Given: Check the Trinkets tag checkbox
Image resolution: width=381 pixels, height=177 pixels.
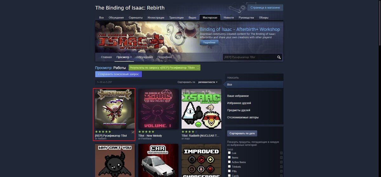Looking at the screenshot, I should (229, 167).
